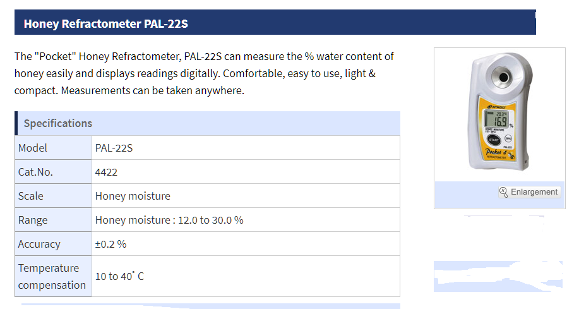Select the Honey Refractometer PAL-22S title banner
The width and height of the screenshot is (579, 309).
pyautogui.click(x=275, y=23)
